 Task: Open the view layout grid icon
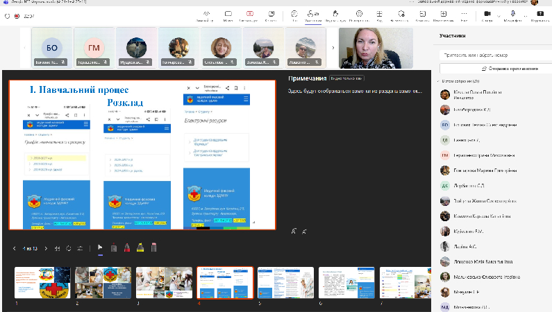[x=379, y=14]
